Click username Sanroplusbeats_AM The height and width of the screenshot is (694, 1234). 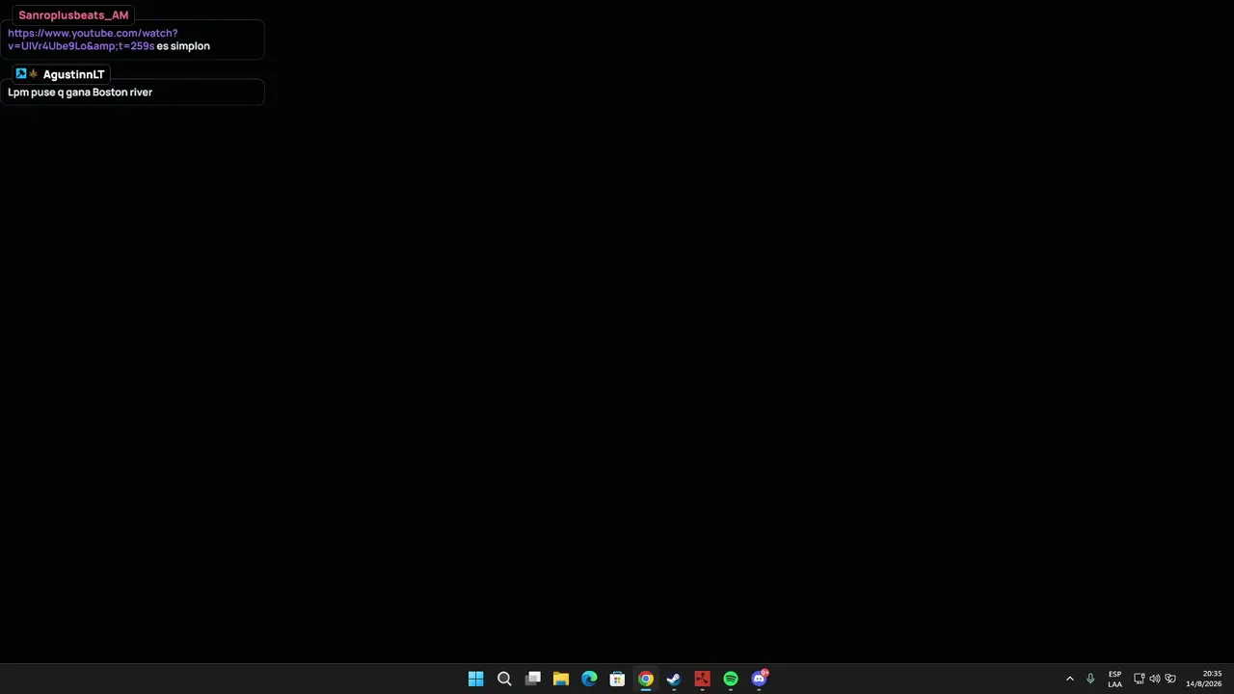(x=73, y=15)
